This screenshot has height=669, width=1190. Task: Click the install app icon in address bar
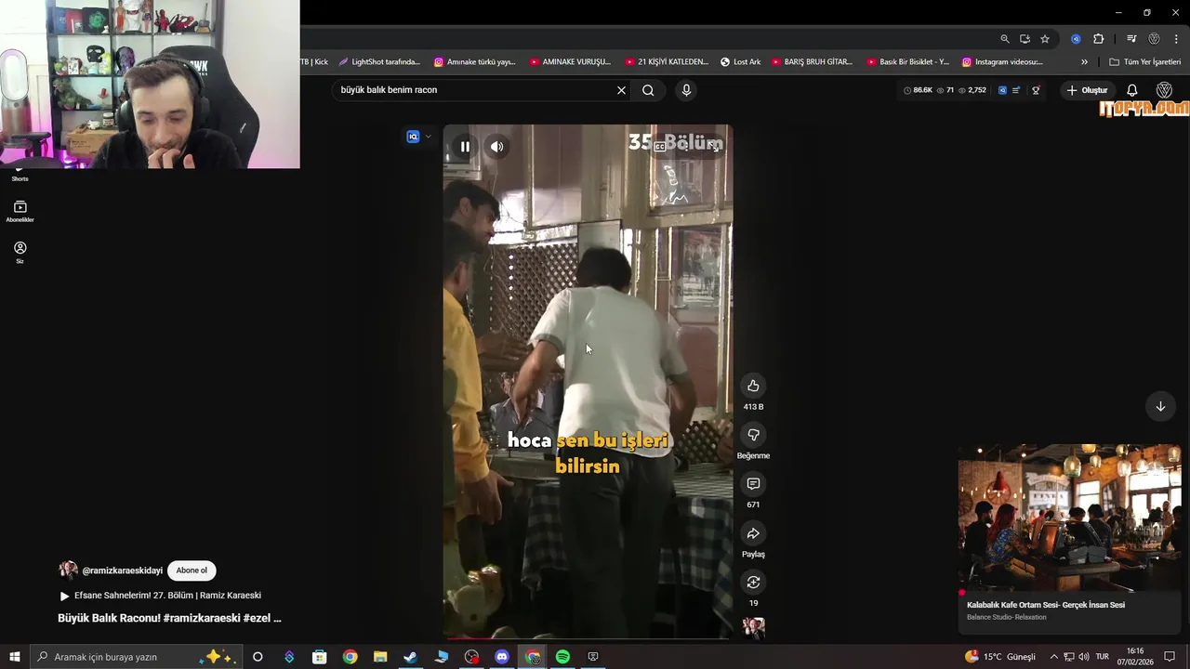pos(1025,39)
